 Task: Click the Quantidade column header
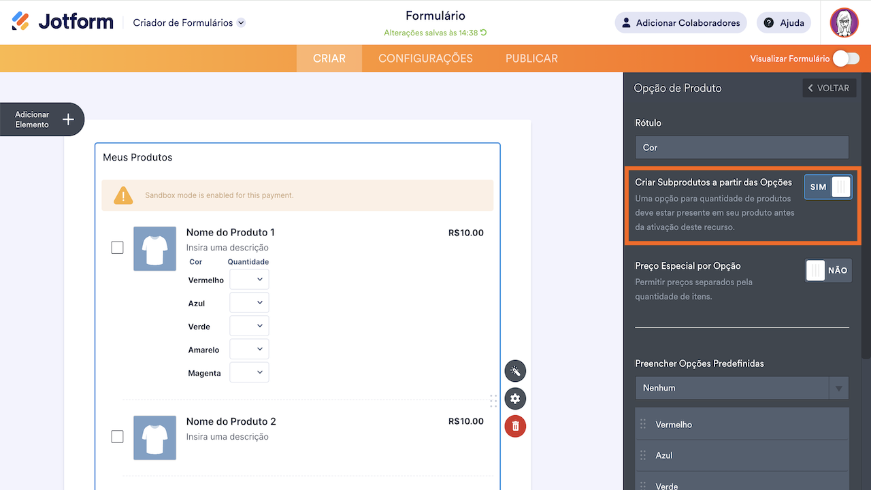(248, 262)
